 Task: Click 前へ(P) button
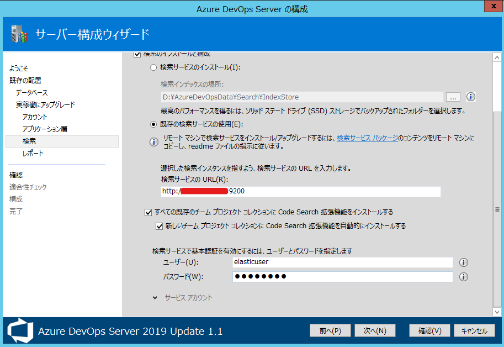[x=330, y=330]
